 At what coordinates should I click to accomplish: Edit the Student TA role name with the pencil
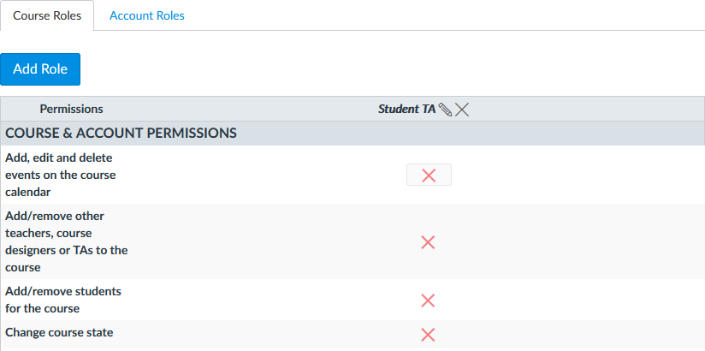pyautogui.click(x=445, y=110)
